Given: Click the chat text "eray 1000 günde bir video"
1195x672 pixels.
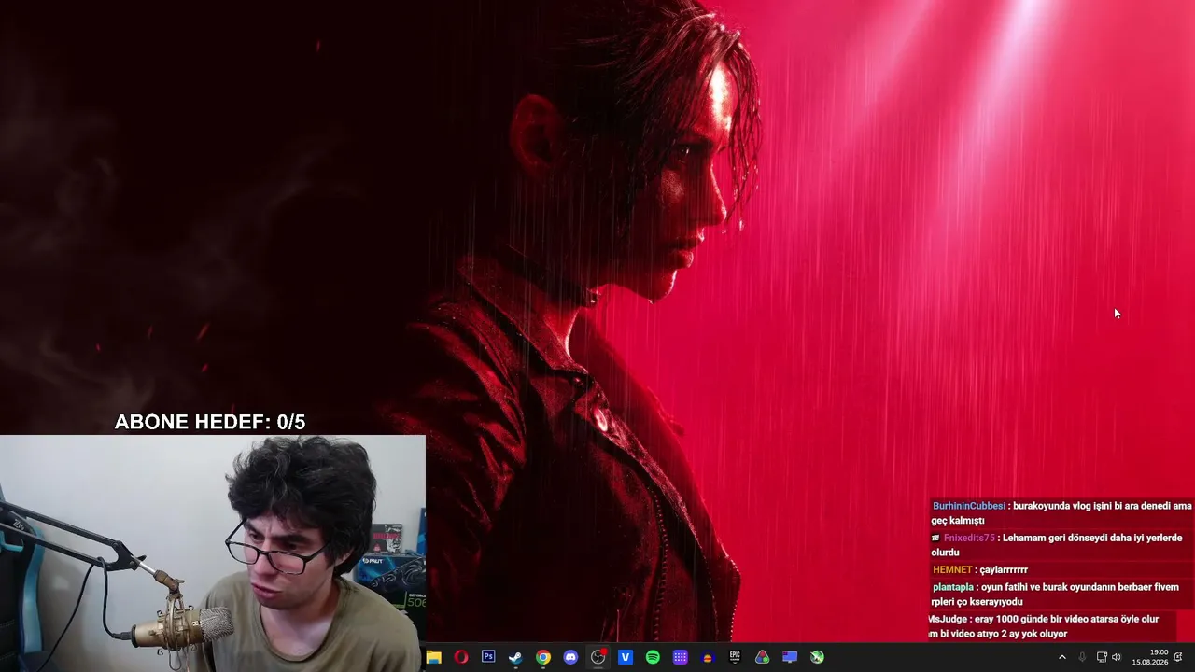Looking at the screenshot, I should 1030,619.
